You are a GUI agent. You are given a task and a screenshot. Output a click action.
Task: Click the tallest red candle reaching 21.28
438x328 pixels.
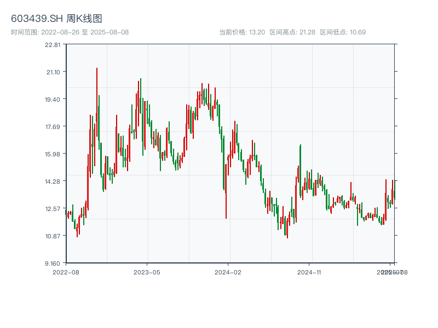click(97, 102)
